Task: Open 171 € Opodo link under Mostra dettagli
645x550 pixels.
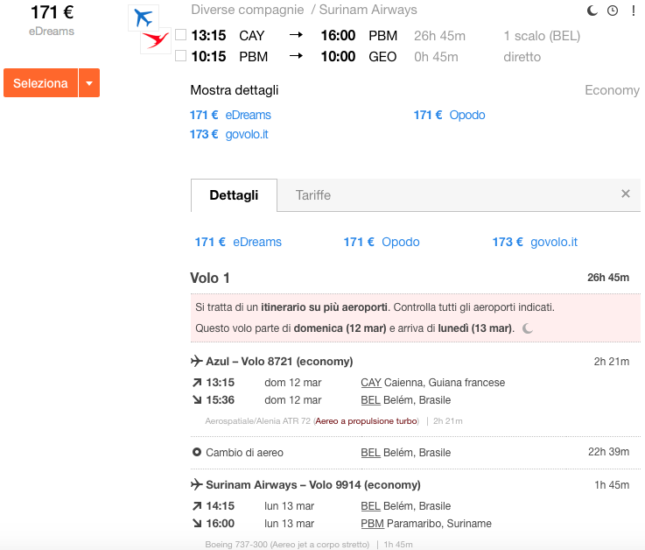Action: click(x=449, y=115)
